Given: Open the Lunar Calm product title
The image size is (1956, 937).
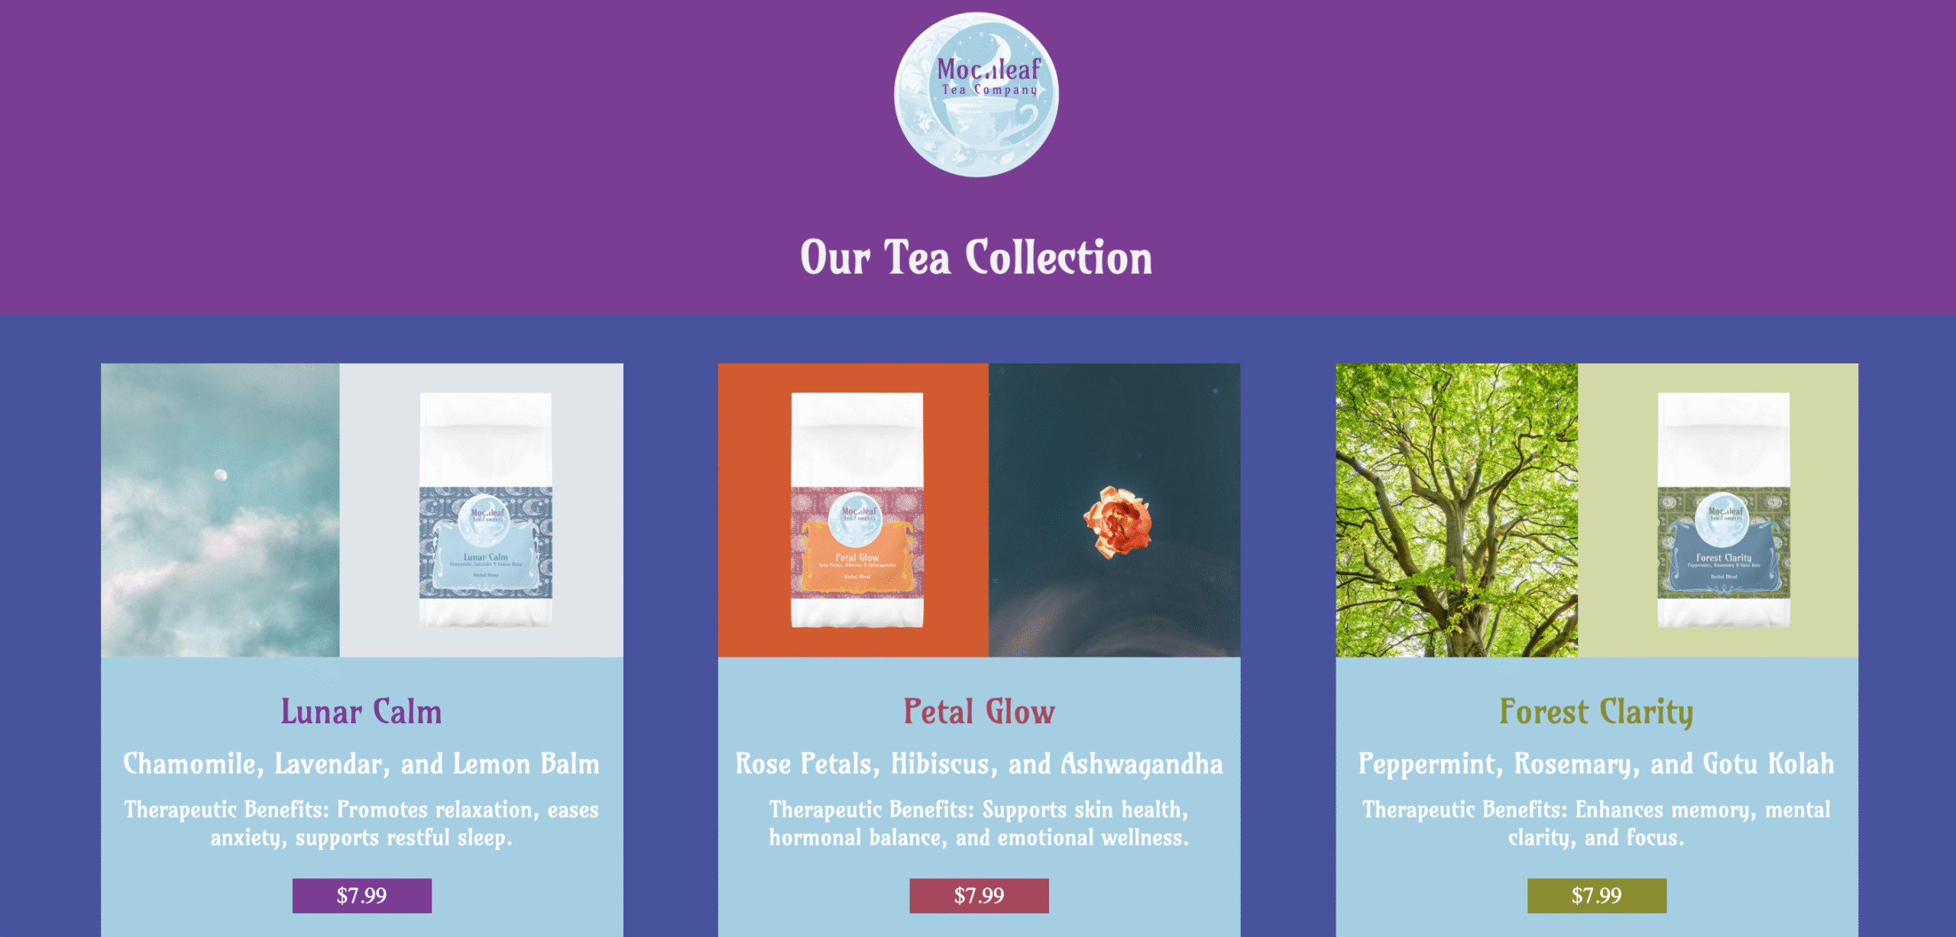Looking at the screenshot, I should click(x=361, y=711).
